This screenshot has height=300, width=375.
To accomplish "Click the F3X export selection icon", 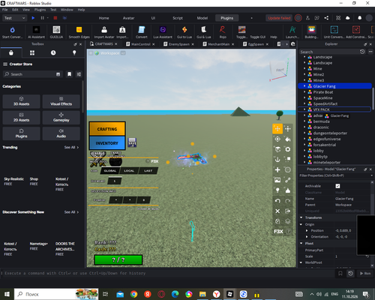I will tap(288, 211).
